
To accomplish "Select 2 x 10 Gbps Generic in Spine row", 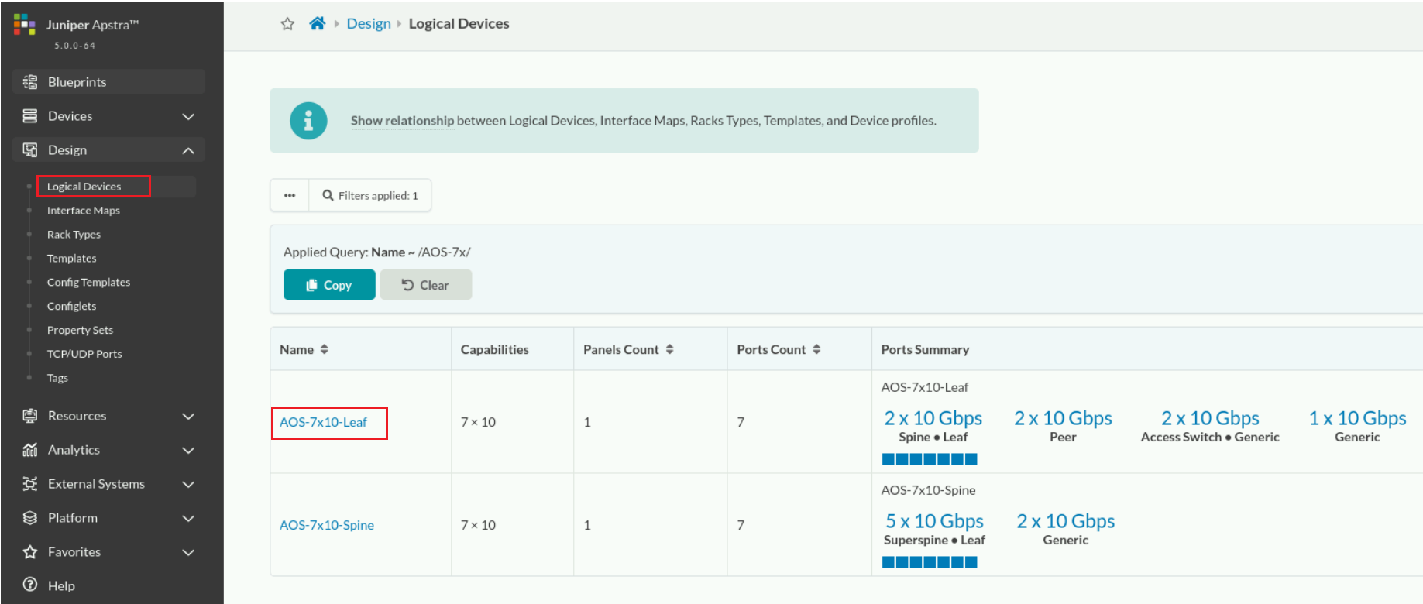I will (1065, 530).
